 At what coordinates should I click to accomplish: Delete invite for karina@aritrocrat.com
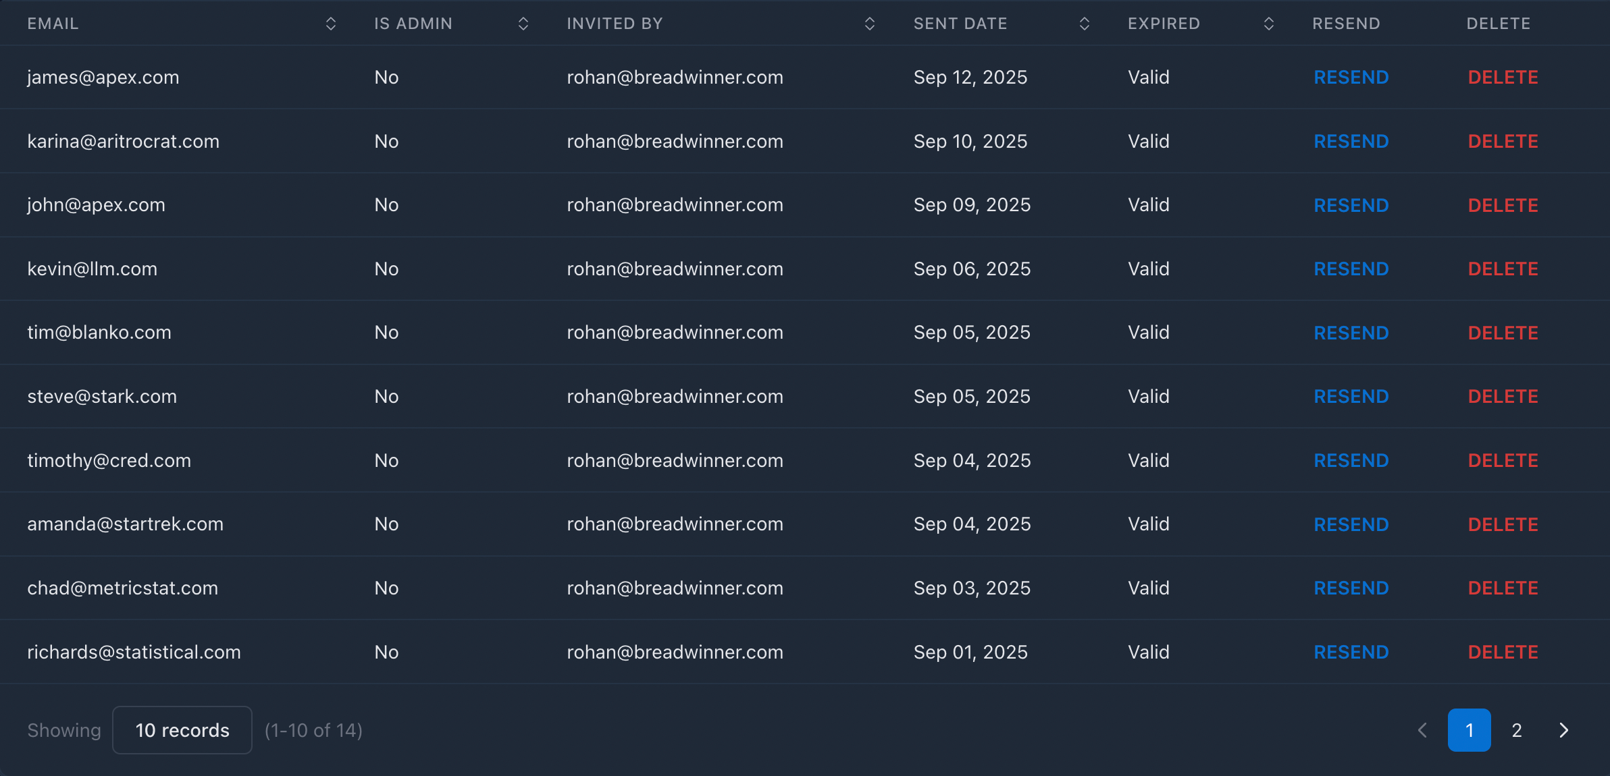point(1503,142)
